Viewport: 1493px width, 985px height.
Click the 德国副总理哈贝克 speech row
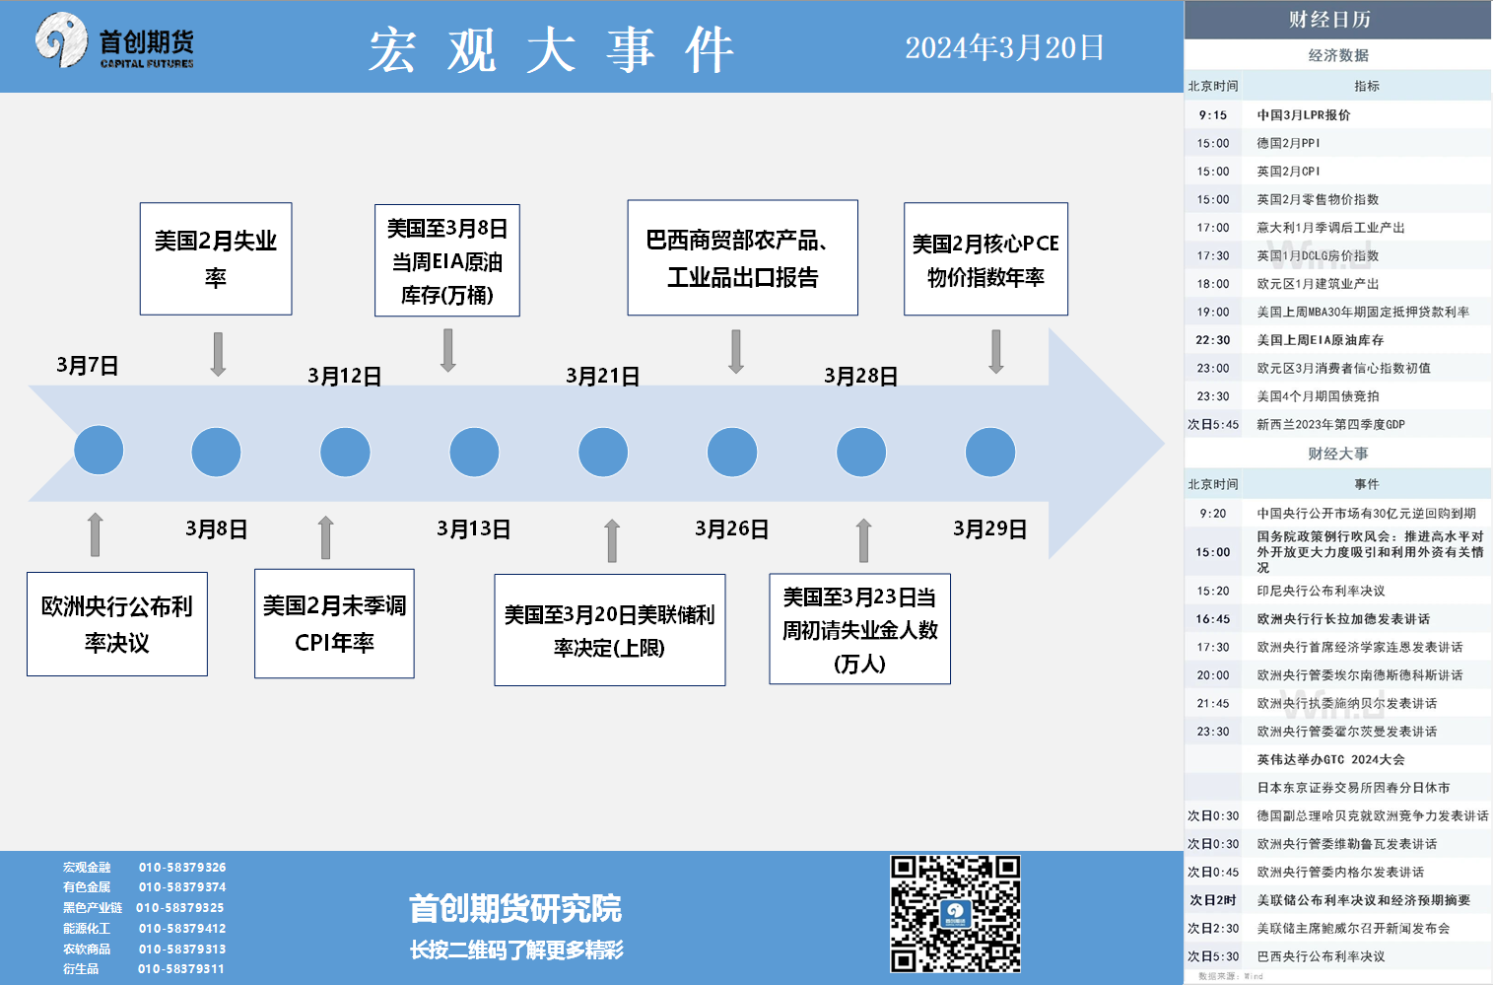[x=1337, y=815]
